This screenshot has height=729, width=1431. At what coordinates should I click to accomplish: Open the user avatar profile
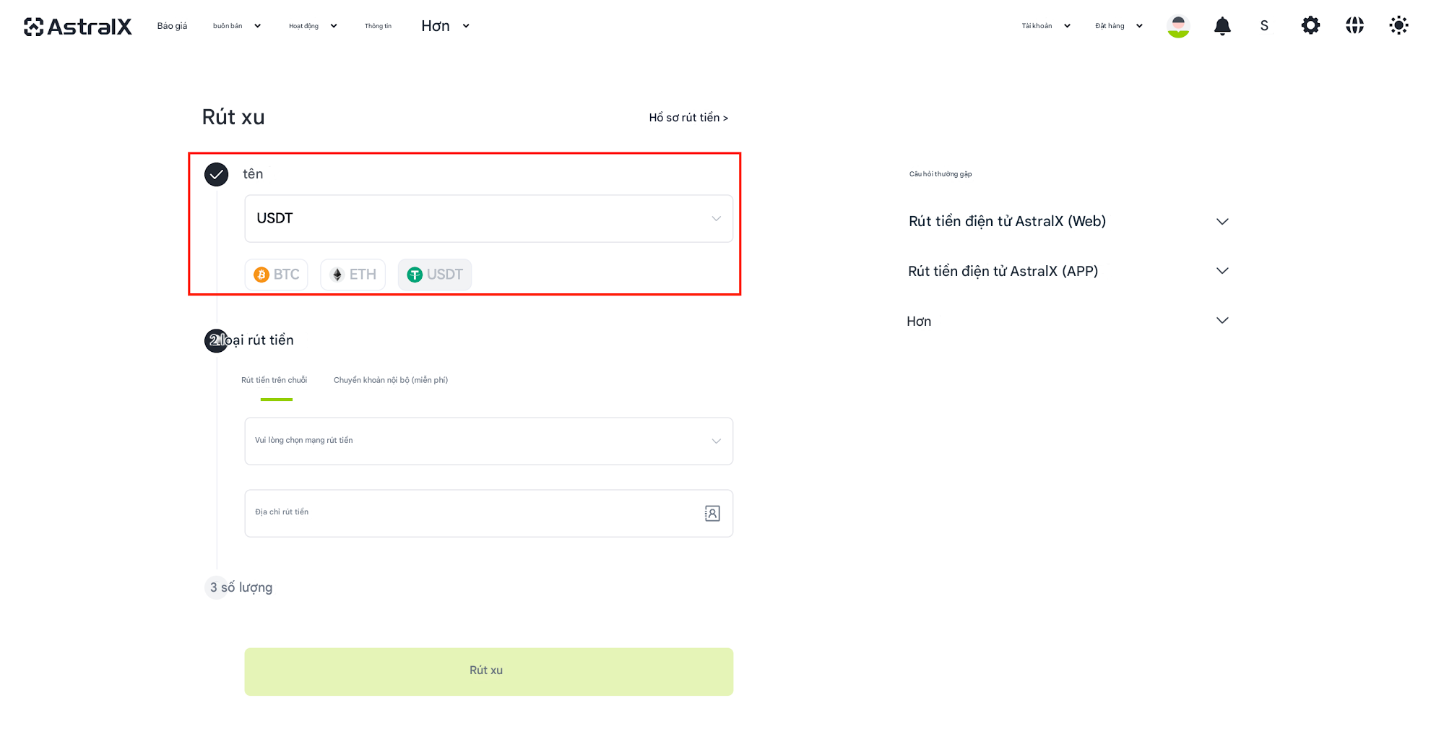pos(1178,26)
